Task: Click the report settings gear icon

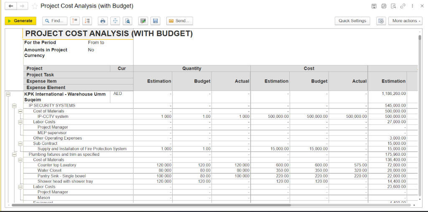Action: pos(380,21)
